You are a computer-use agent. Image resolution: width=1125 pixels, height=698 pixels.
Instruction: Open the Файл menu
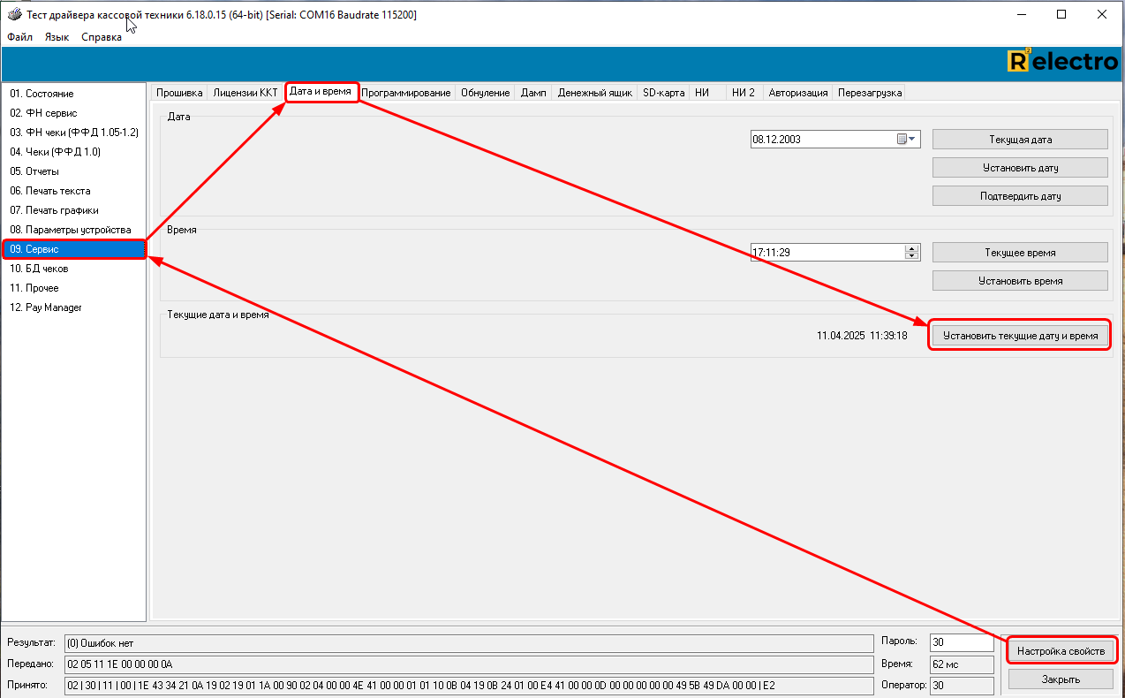tap(19, 37)
